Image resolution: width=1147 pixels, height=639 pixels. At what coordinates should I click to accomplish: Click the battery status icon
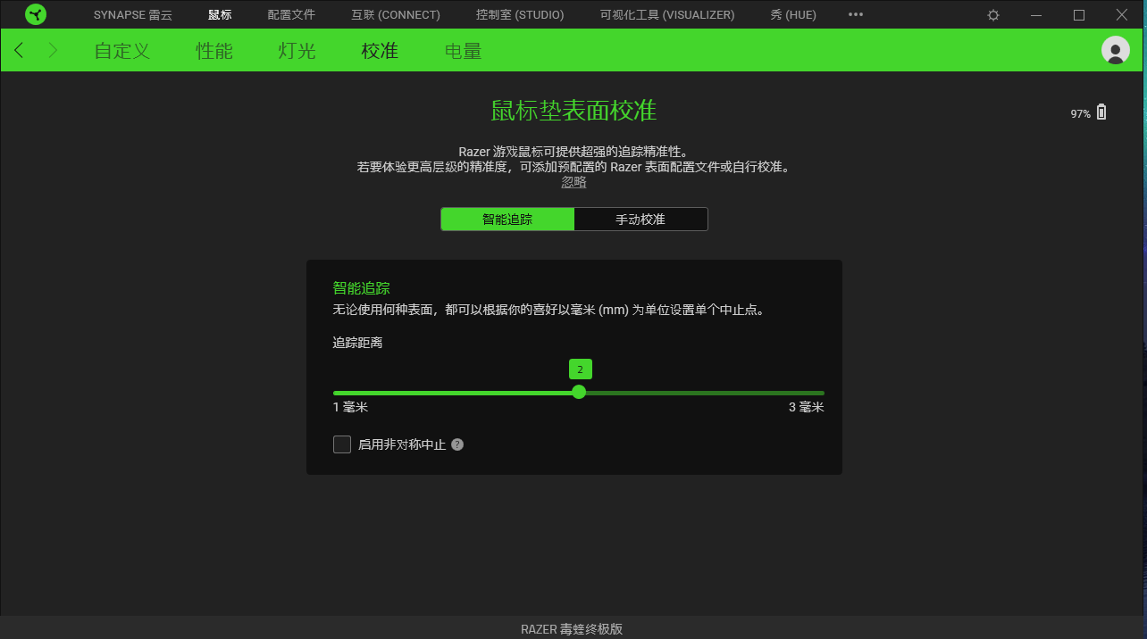point(1101,112)
